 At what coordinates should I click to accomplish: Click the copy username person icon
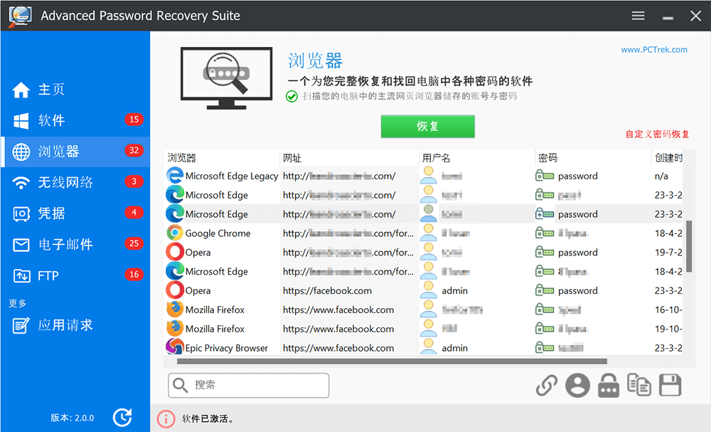click(577, 385)
